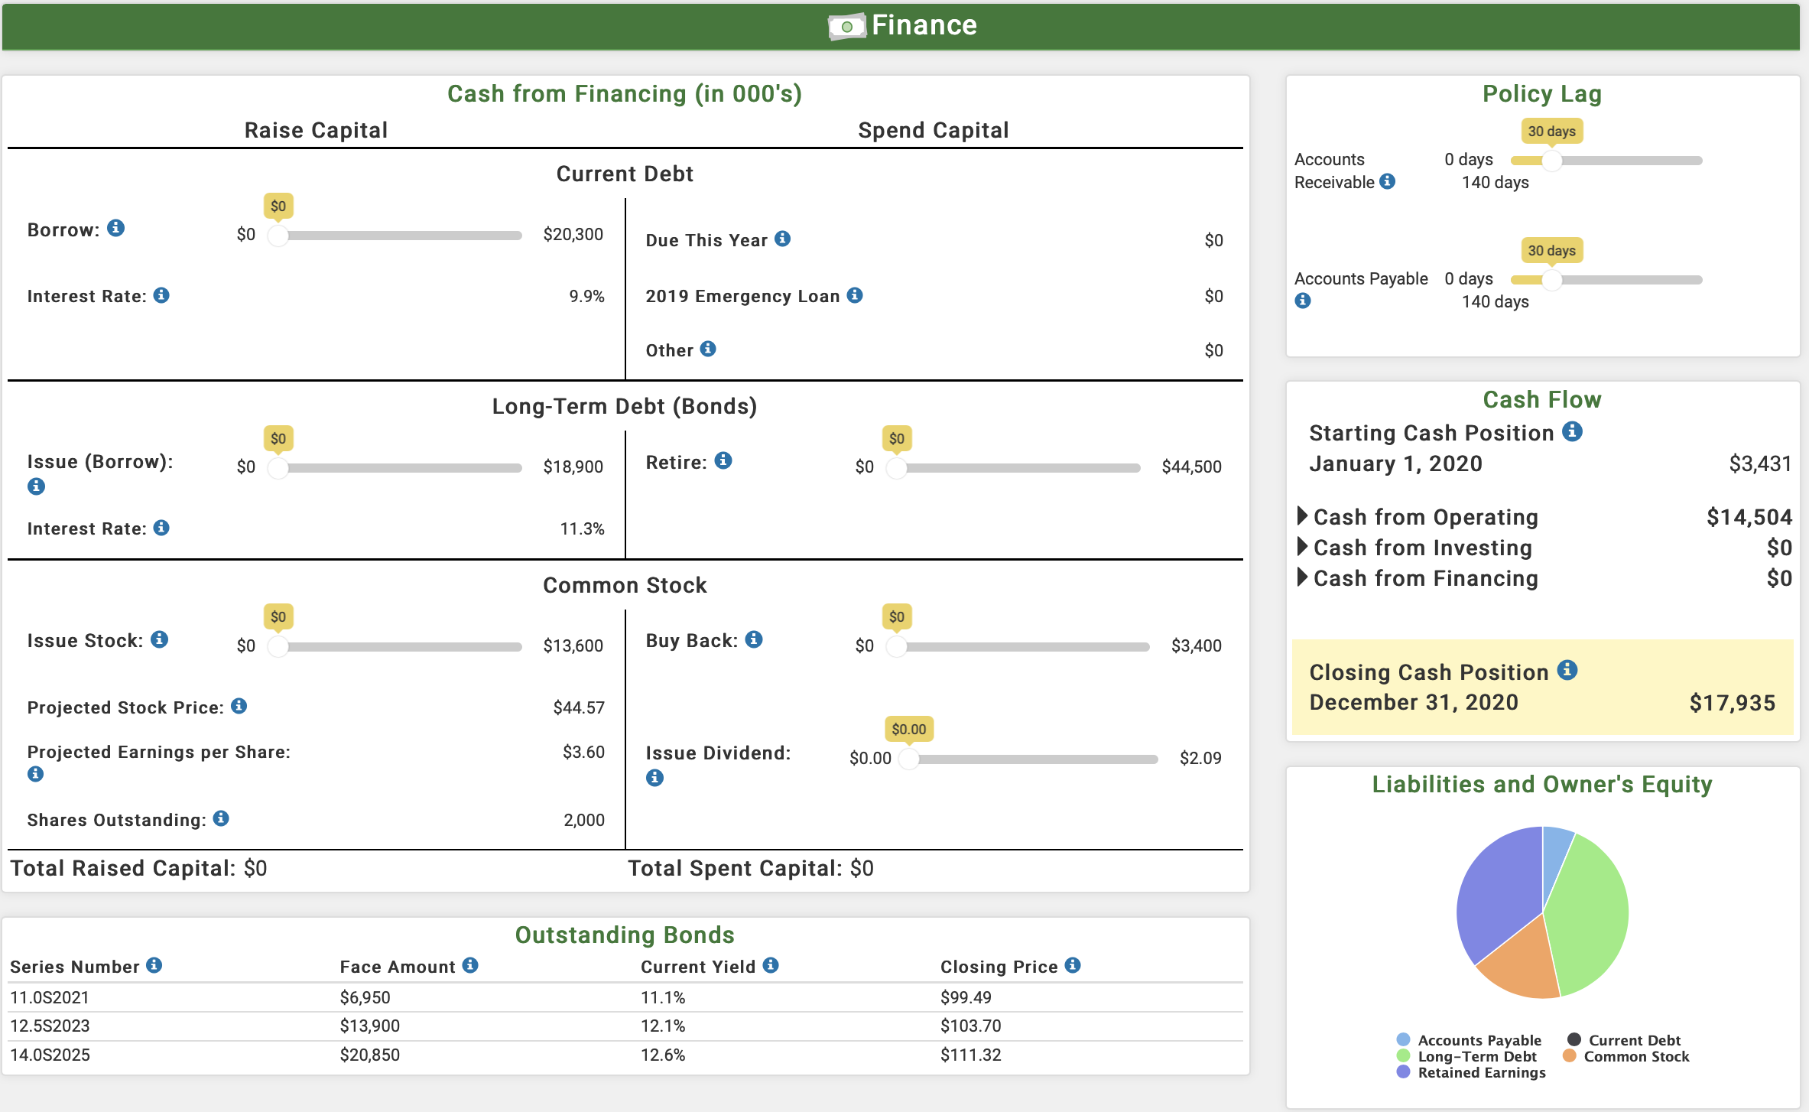Click info icon beside Accounts Receivable
Image resolution: width=1809 pixels, height=1112 pixels.
click(x=1388, y=181)
